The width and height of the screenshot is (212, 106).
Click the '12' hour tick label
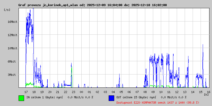177,92
